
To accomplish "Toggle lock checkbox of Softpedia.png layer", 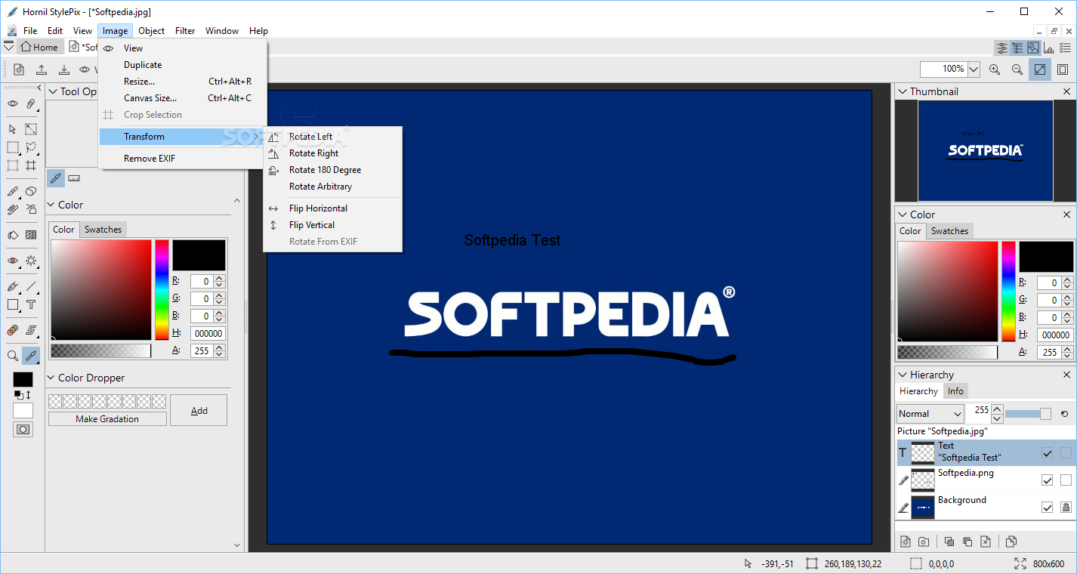I will [x=1066, y=480].
